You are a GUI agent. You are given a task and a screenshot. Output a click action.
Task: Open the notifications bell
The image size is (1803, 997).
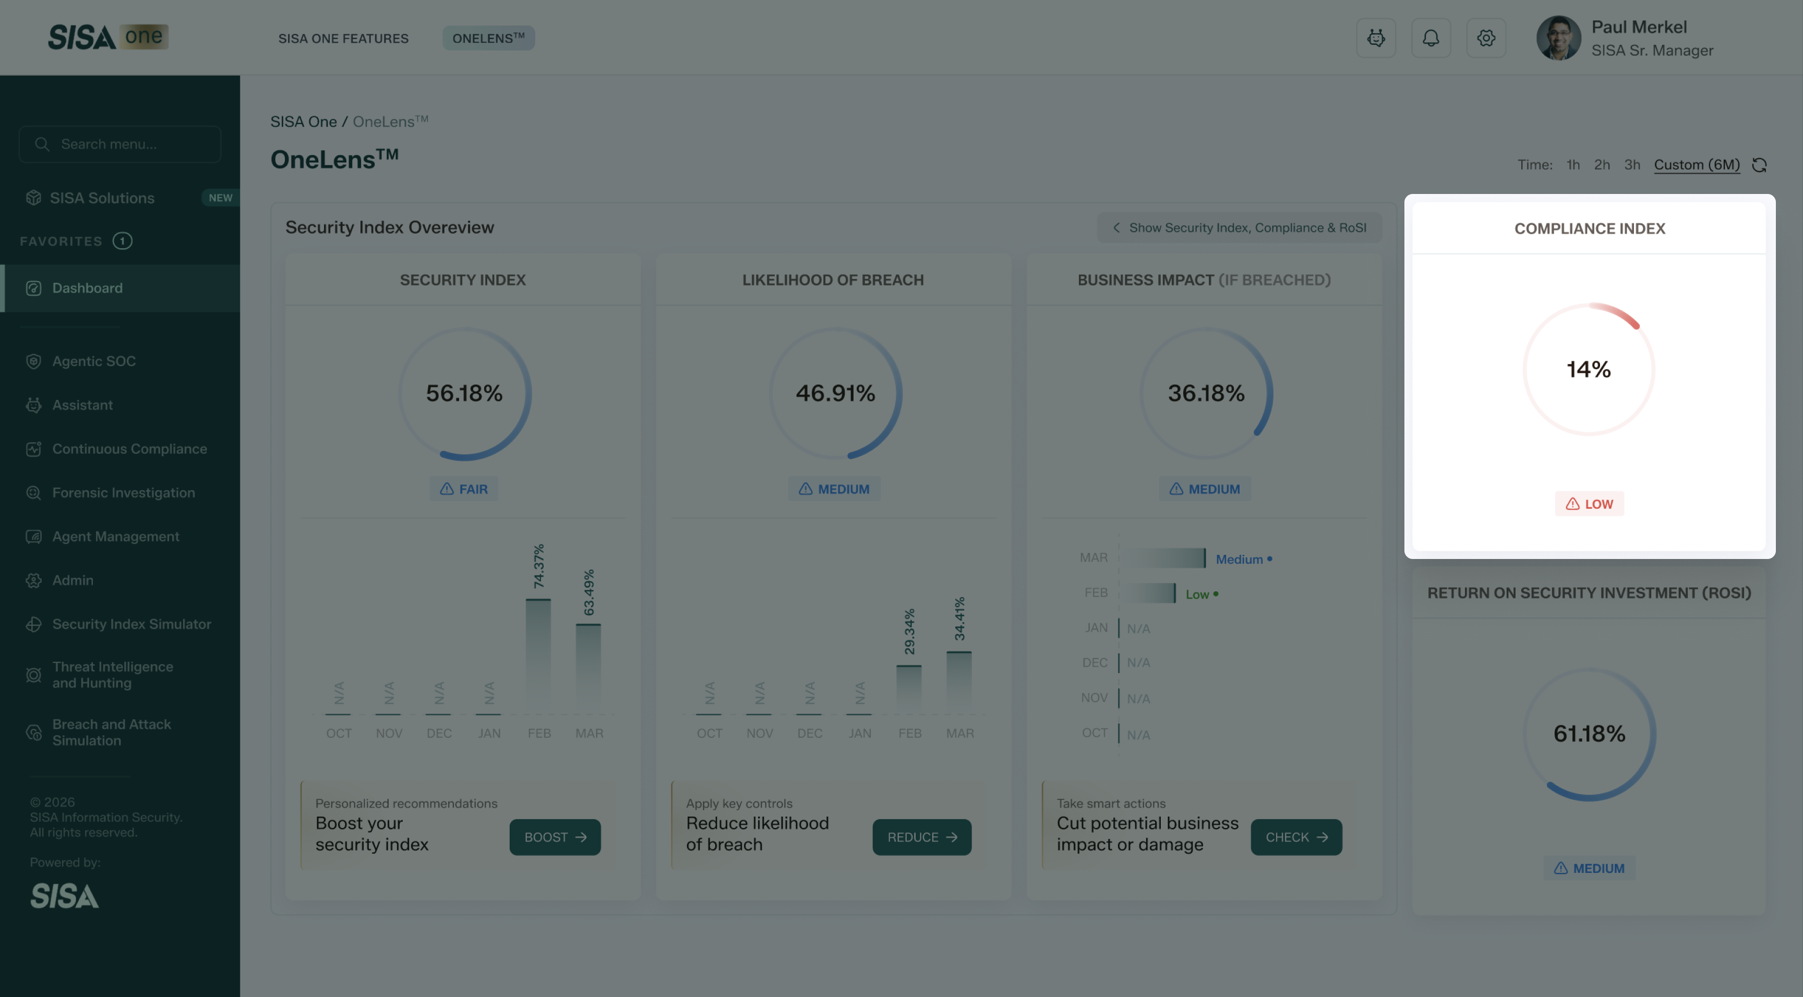(x=1431, y=38)
